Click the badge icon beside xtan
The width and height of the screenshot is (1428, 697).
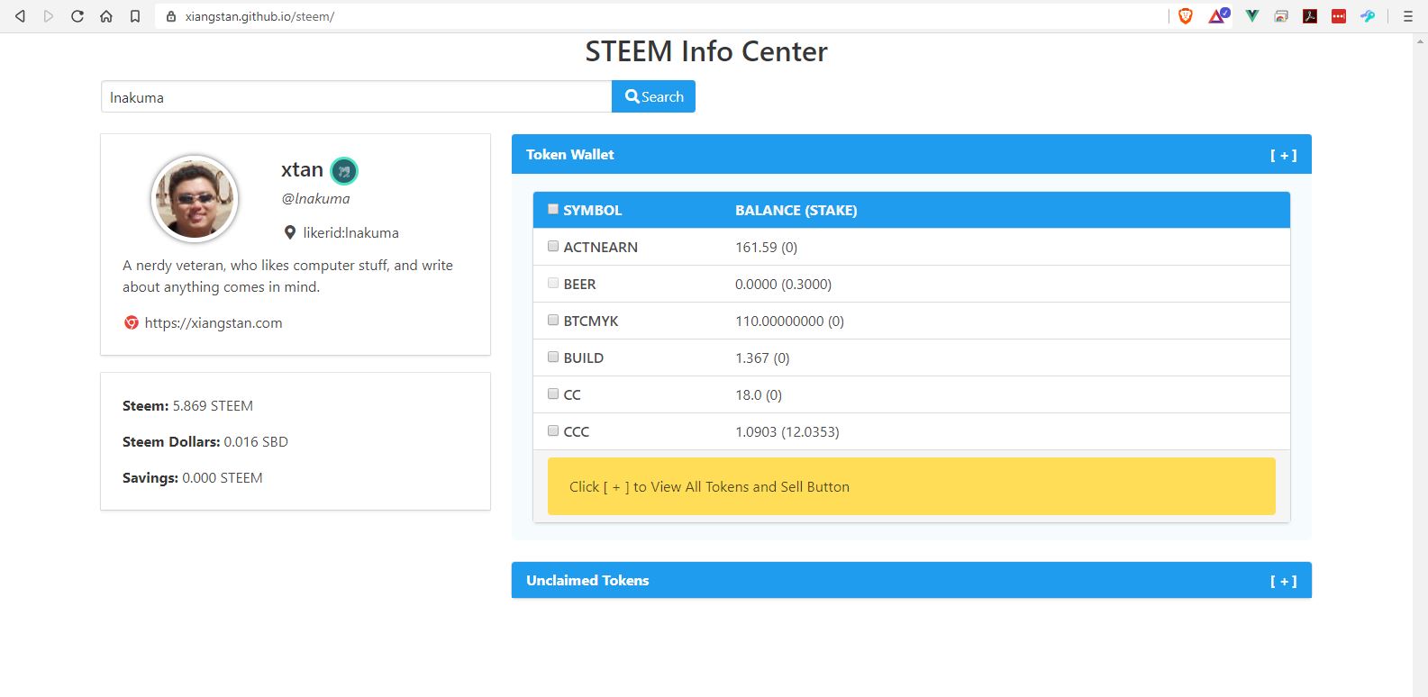pyautogui.click(x=344, y=170)
